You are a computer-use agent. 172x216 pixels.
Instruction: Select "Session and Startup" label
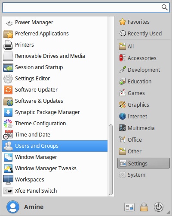pyautogui.click(x=39, y=67)
